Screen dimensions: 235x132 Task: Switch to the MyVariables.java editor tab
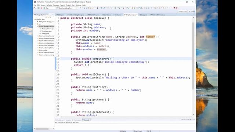94,15
